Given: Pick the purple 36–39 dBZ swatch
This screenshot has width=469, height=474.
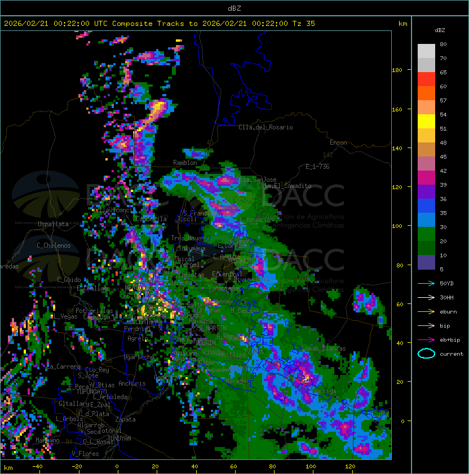Looking at the screenshot, I should [426, 191].
